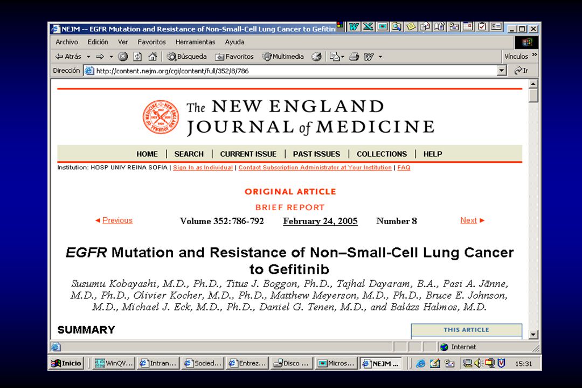Viewport: 582px width, 388px height.
Task: Click the HELP navigation link
Action: click(x=433, y=154)
